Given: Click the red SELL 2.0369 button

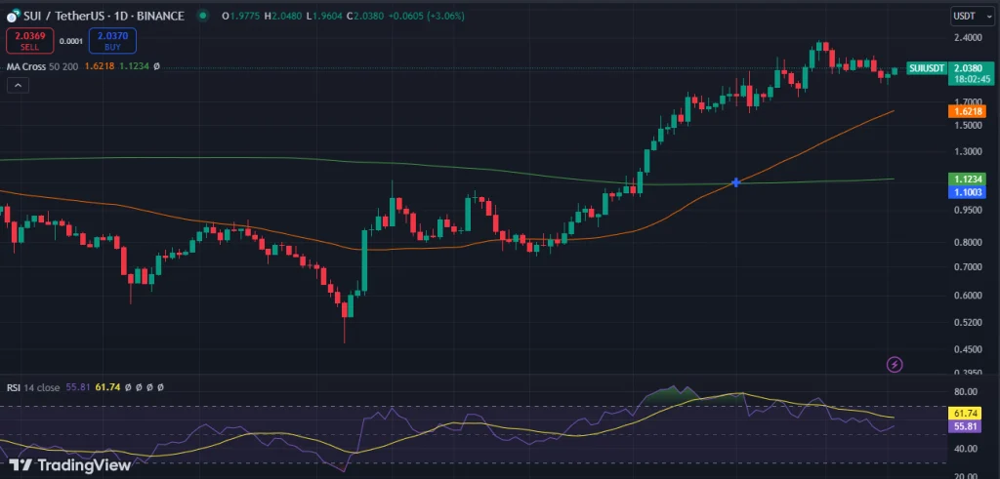Looking at the screenshot, I should [x=29, y=40].
